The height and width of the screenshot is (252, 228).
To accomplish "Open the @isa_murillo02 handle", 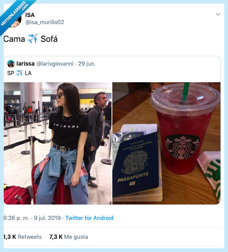I will 44,22.
